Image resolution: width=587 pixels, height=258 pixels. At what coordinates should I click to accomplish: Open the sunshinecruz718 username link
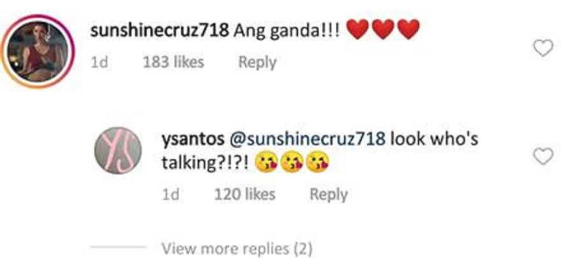click(x=160, y=32)
